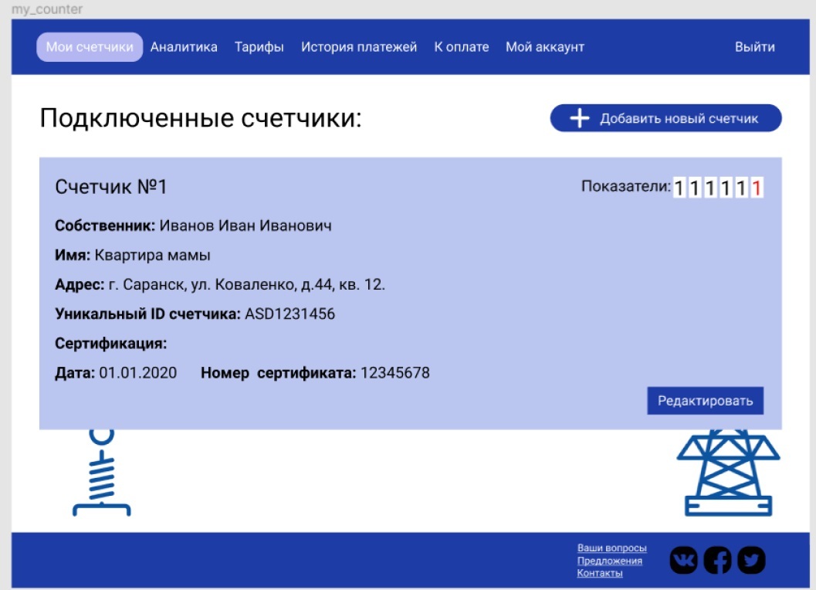Follow the Предложения footer link

click(609, 561)
